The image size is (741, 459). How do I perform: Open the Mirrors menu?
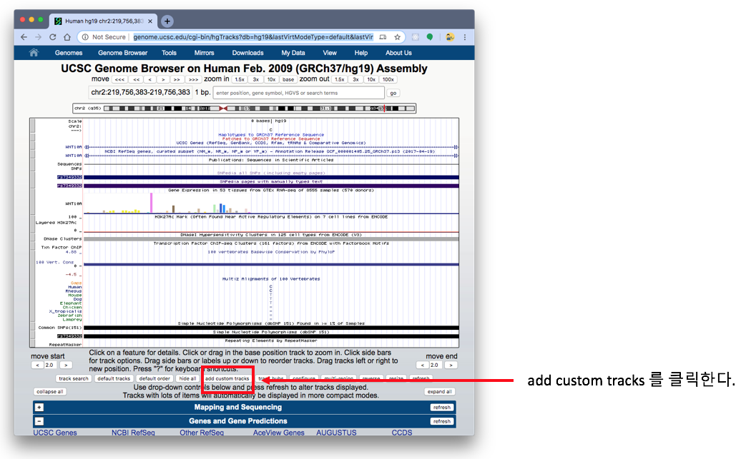pos(204,53)
